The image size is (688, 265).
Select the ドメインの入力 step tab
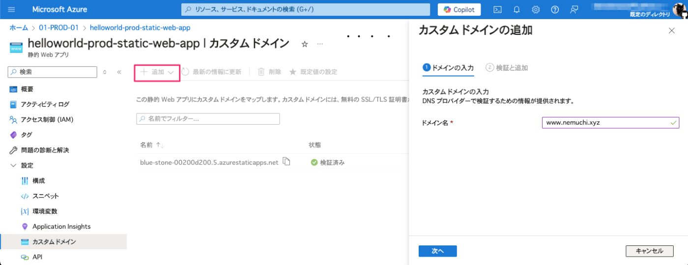tap(448, 68)
